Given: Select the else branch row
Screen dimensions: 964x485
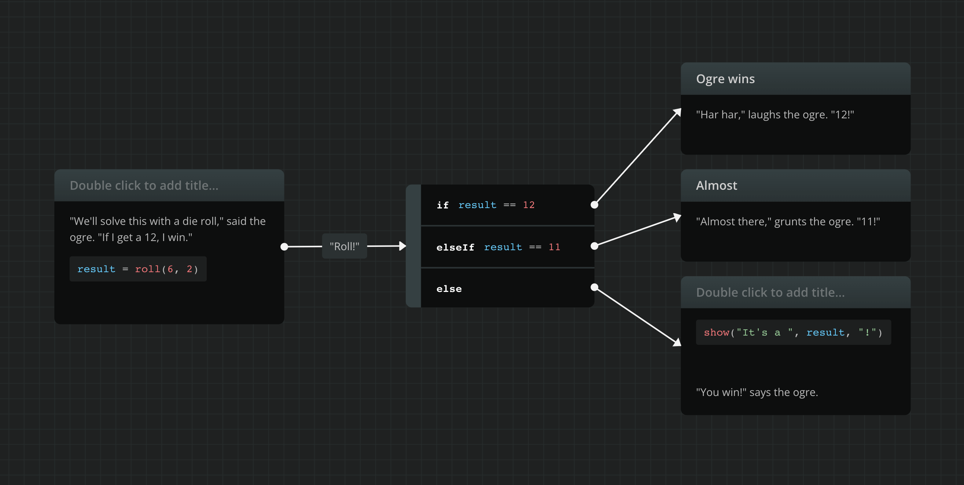Looking at the screenshot, I should coord(507,288).
